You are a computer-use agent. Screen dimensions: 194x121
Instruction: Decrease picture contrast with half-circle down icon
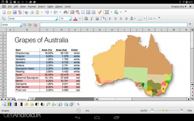pos(42,104)
